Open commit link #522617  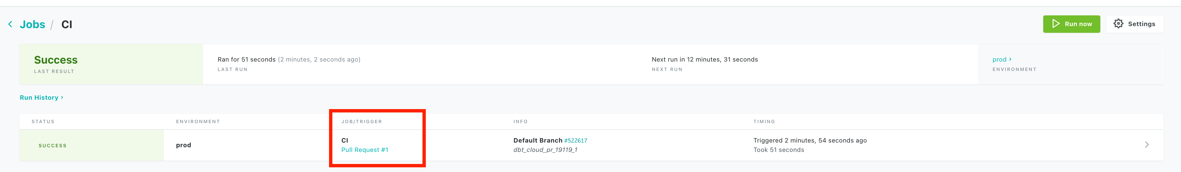pyautogui.click(x=575, y=141)
